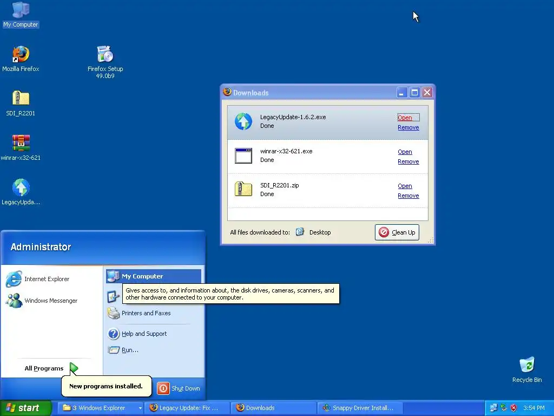
Task: Click the SDI_R2201.zip folder icon in Downloads
Action: coord(243,189)
